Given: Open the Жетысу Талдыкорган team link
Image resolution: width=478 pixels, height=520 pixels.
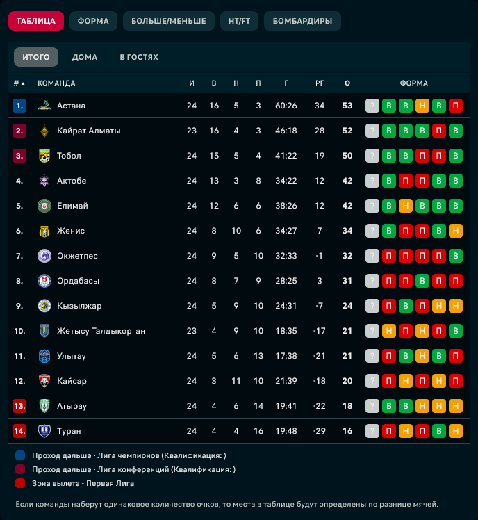Looking at the screenshot, I should pos(101,331).
